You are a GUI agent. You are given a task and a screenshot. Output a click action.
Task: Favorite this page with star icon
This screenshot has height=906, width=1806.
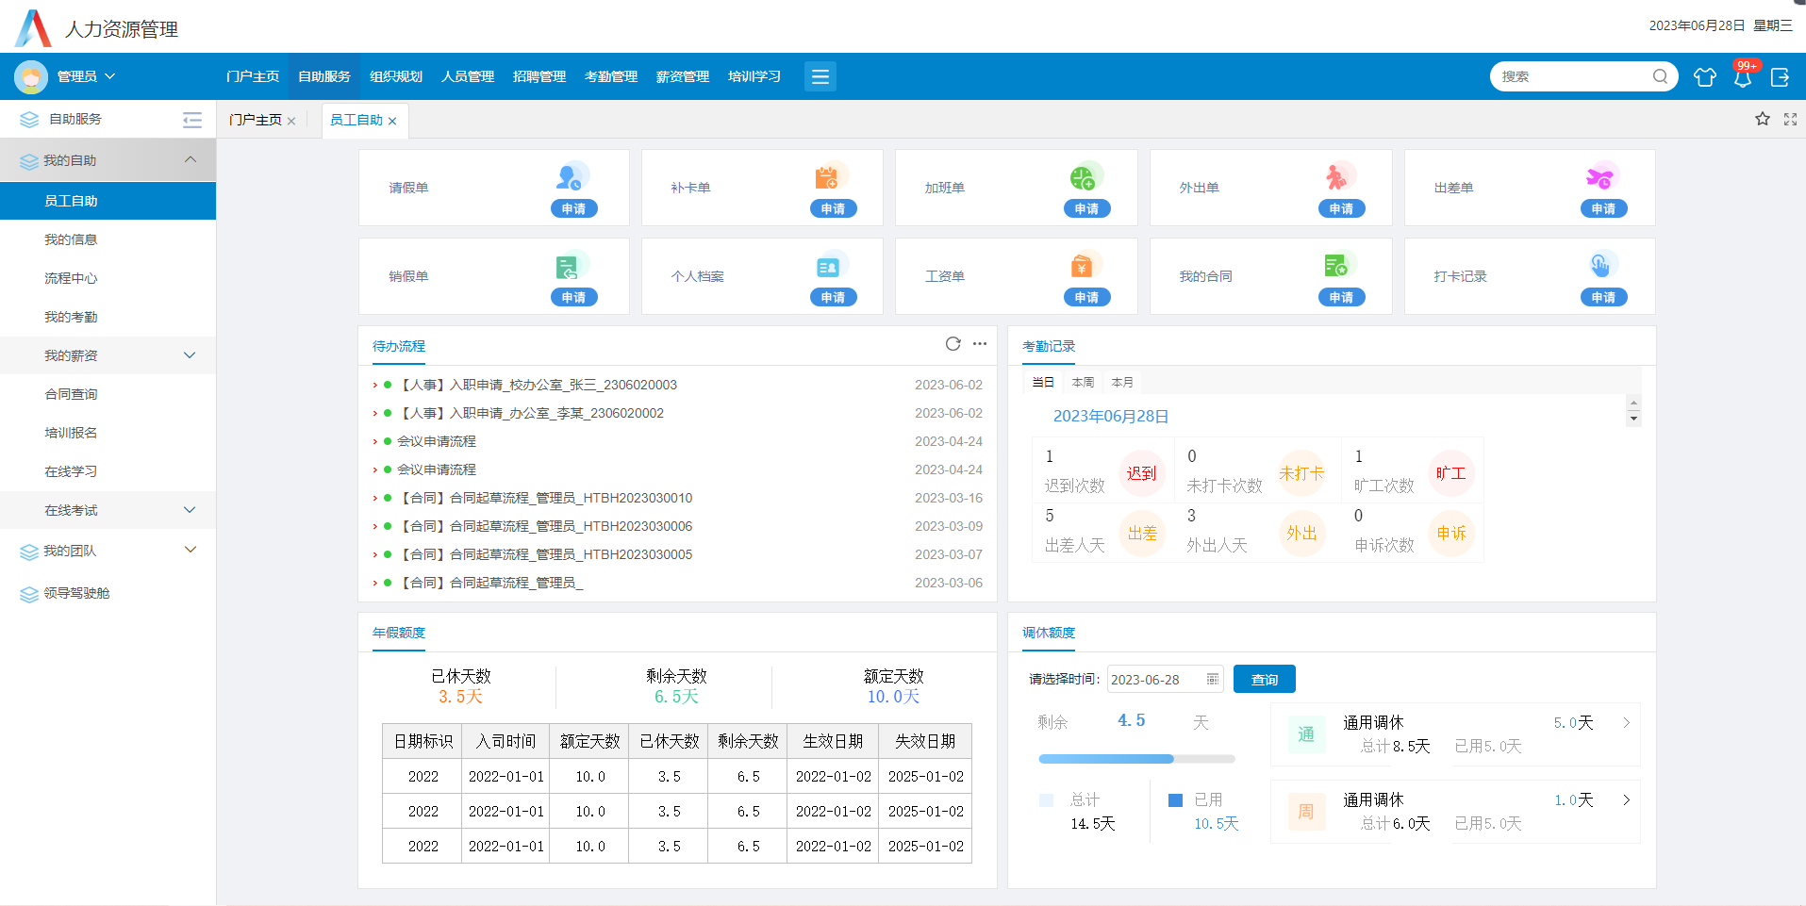click(x=1762, y=119)
